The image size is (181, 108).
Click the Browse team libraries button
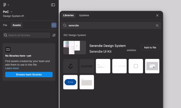[x=29, y=75]
